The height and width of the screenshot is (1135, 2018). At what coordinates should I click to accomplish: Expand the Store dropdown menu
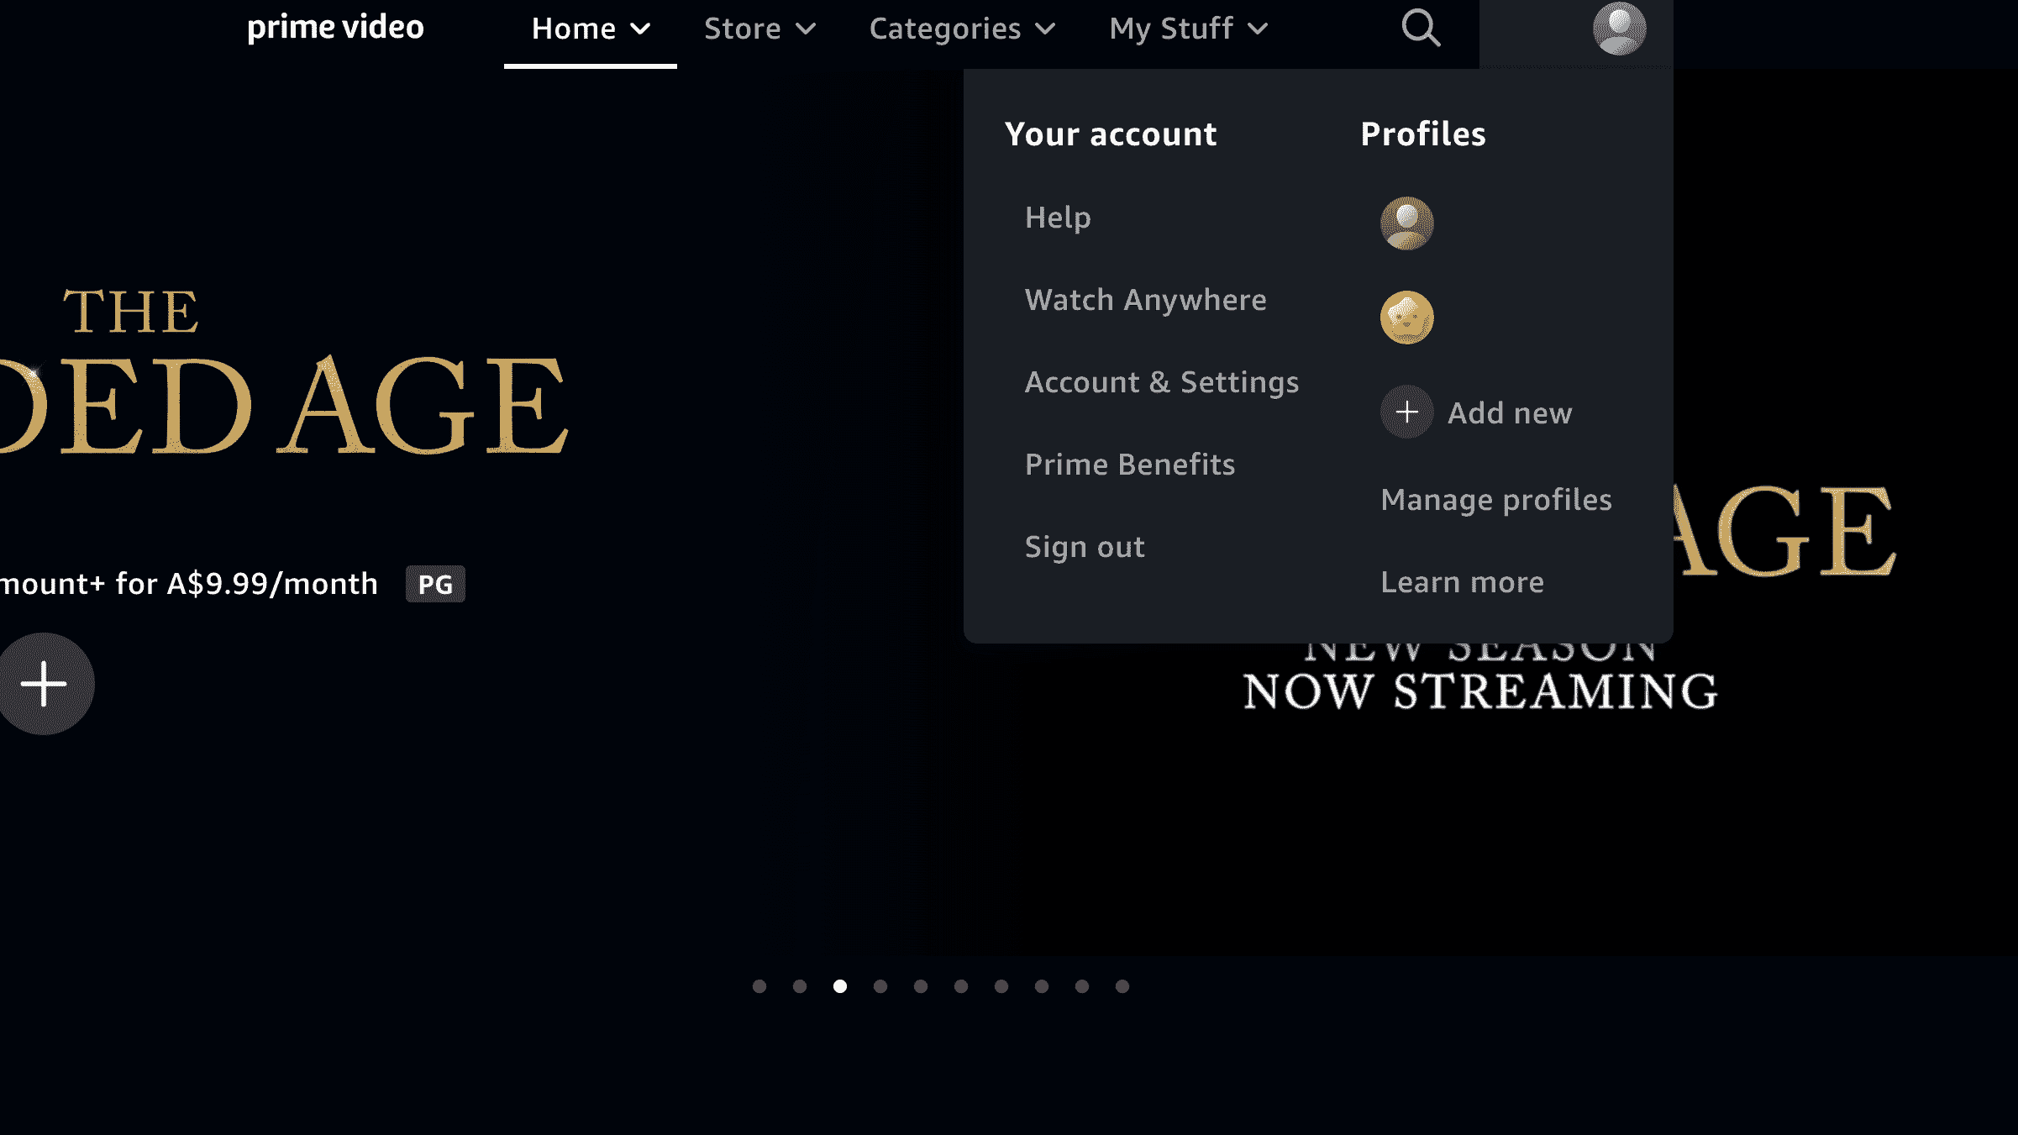(759, 28)
